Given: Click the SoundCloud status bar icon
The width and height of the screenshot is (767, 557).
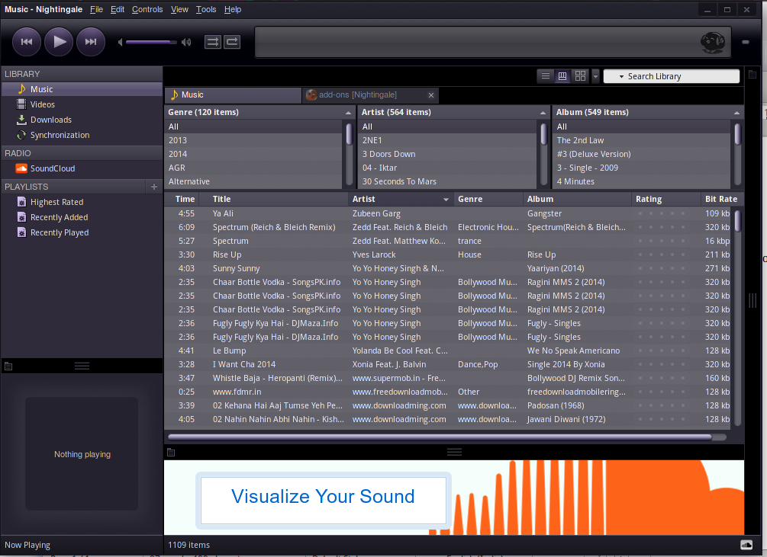Looking at the screenshot, I should (x=746, y=545).
